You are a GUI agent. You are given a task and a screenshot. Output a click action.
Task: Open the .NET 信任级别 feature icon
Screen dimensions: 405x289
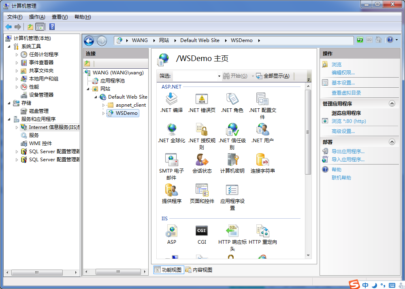(x=232, y=129)
